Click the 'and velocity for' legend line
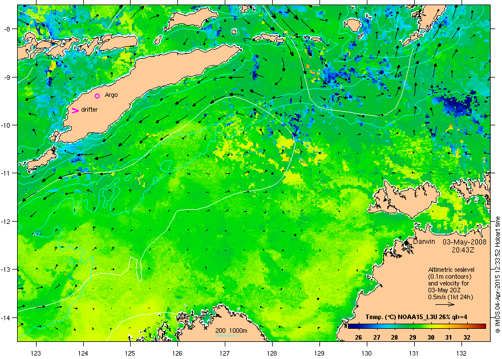Image resolution: width=502 pixels, height=359 pixels. [448, 283]
